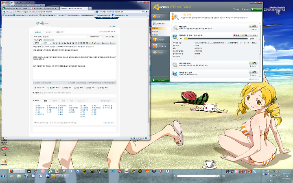Switch to Avast taskbar button
The width and height of the screenshot is (293, 183).
[x=60, y=176]
